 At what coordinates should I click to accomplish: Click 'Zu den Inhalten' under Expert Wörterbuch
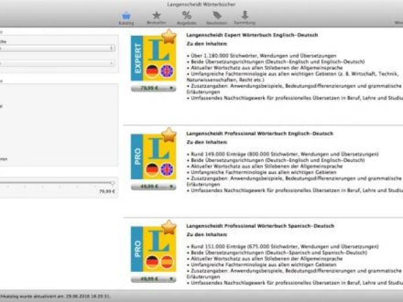(x=207, y=44)
